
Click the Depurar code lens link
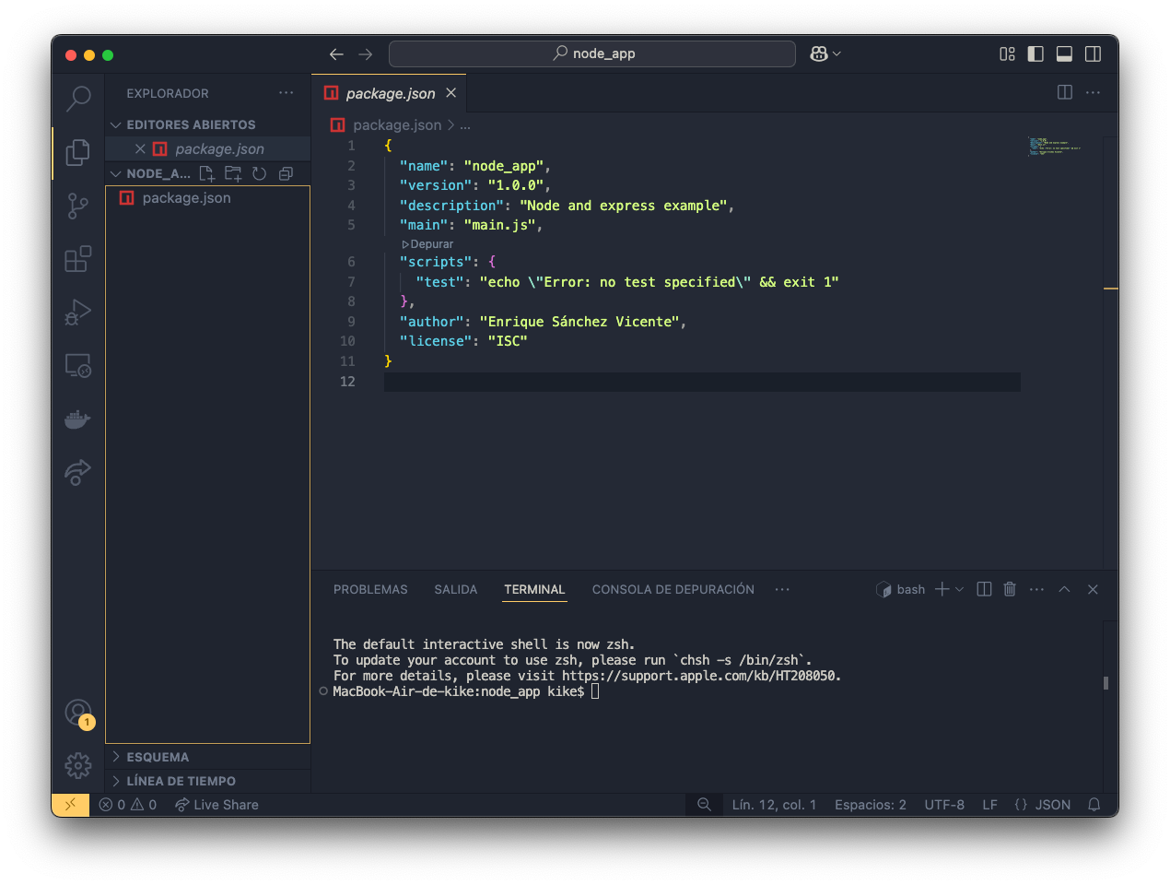(x=428, y=244)
